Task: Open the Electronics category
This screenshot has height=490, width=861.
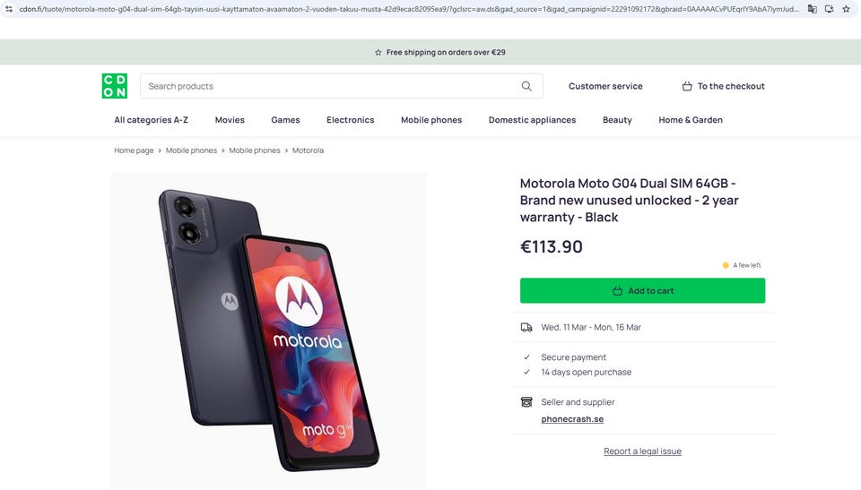Action: pyautogui.click(x=350, y=120)
